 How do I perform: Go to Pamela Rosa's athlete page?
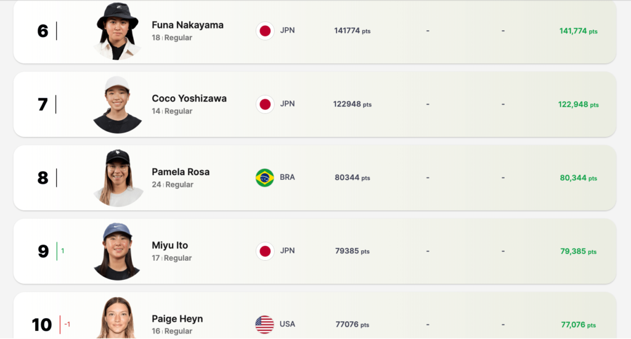181,172
